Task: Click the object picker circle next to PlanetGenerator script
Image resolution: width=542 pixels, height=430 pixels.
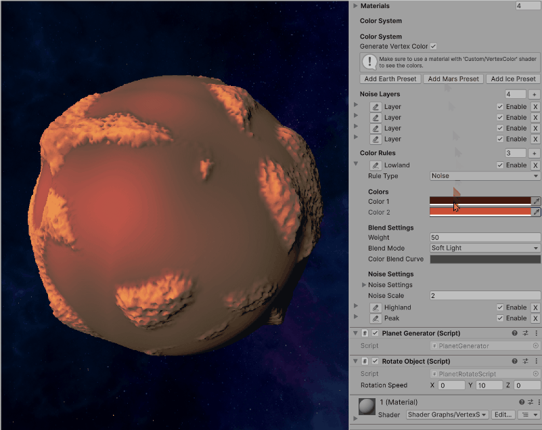Action: 535,346
